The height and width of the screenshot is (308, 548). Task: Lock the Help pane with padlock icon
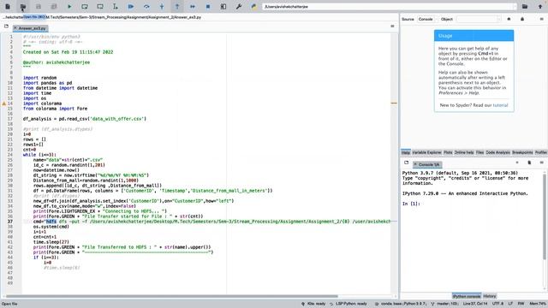[522, 19]
